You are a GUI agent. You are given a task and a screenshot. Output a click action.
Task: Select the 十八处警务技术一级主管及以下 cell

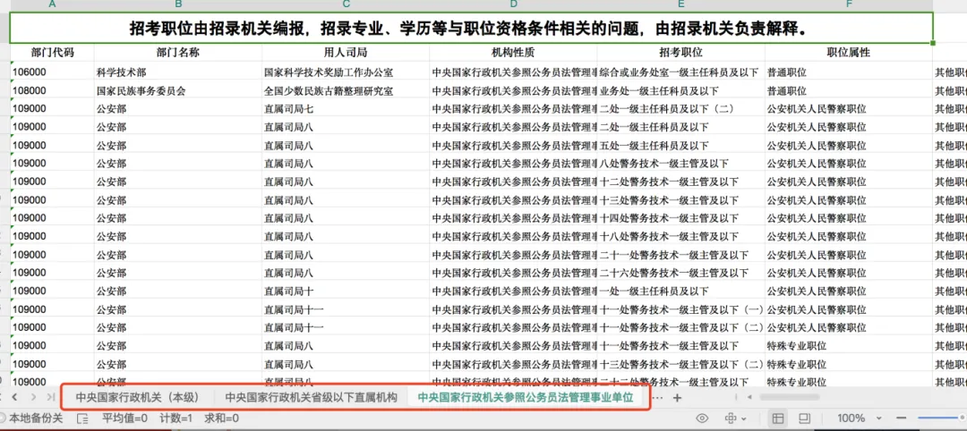point(680,236)
